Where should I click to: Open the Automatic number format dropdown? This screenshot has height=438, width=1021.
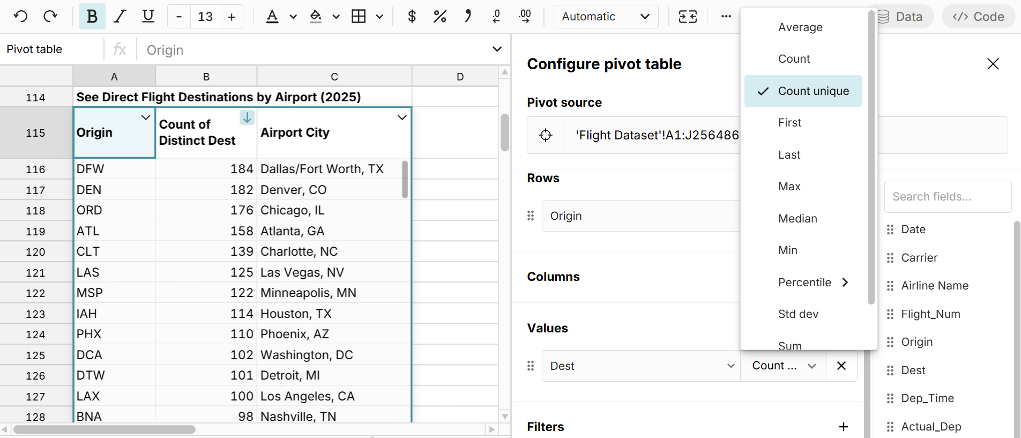click(x=605, y=17)
